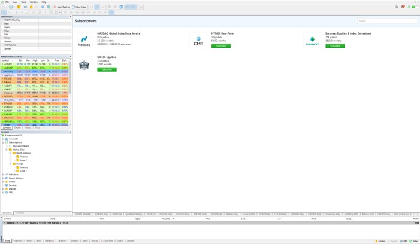Click the Search input field in Subscriptions
The height and width of the screenshot is (244, 420).
[386, 21]
